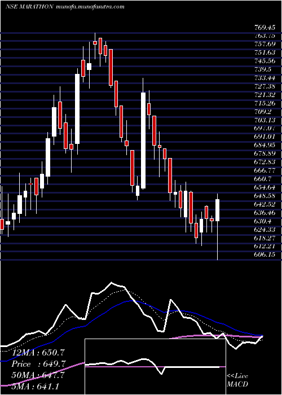Image resolution: width=282 pixels, height=395 pixels.
Task: Click the 684.95 price axis label
Action: pos(265,145)
